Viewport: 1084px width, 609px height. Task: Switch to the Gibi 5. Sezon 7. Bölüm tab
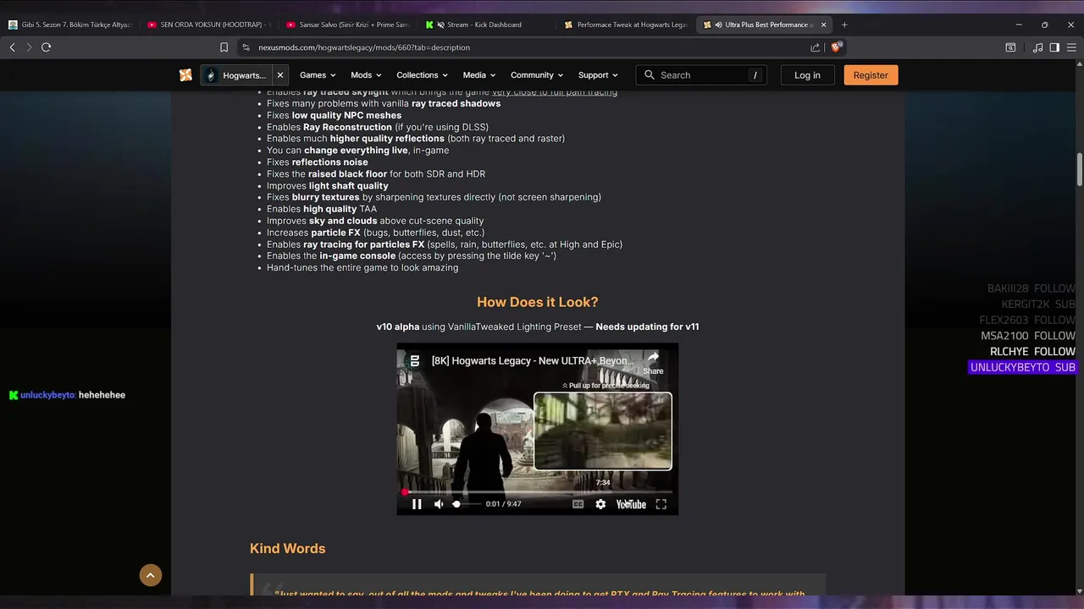pyautogui.click(x=69, y=25)
